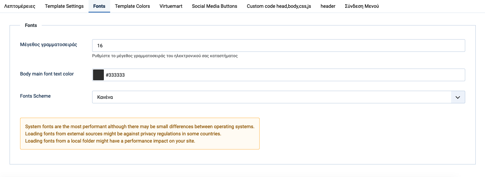This screenshot has width=485, height=177.
Task: Click the Μέγεθος γραμματοσειράς label
Action: pyautogui.click(x=49, y=45)
